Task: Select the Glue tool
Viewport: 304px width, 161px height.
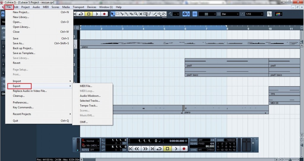Action: click(127, 14)
